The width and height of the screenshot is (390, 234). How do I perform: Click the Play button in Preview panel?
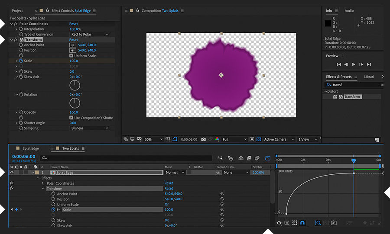(354, 64)
